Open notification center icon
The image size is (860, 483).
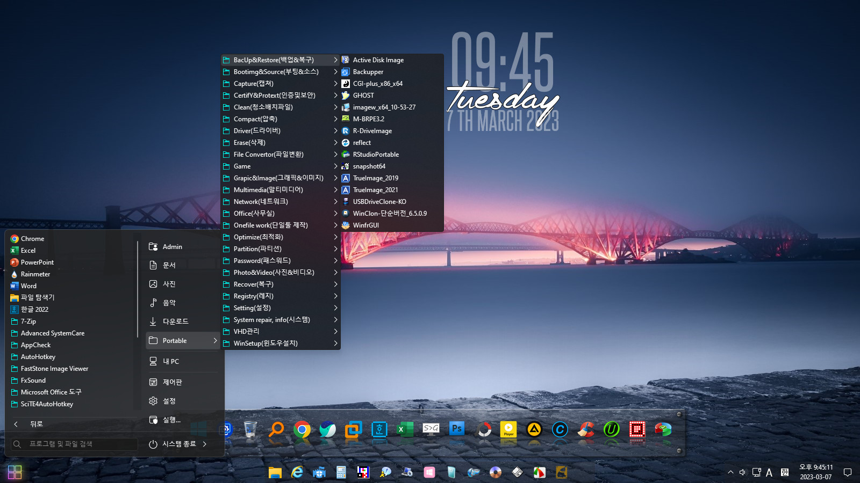tap(848, 472)
